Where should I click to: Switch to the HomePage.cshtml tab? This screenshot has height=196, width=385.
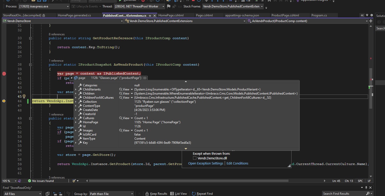(171, 15)
